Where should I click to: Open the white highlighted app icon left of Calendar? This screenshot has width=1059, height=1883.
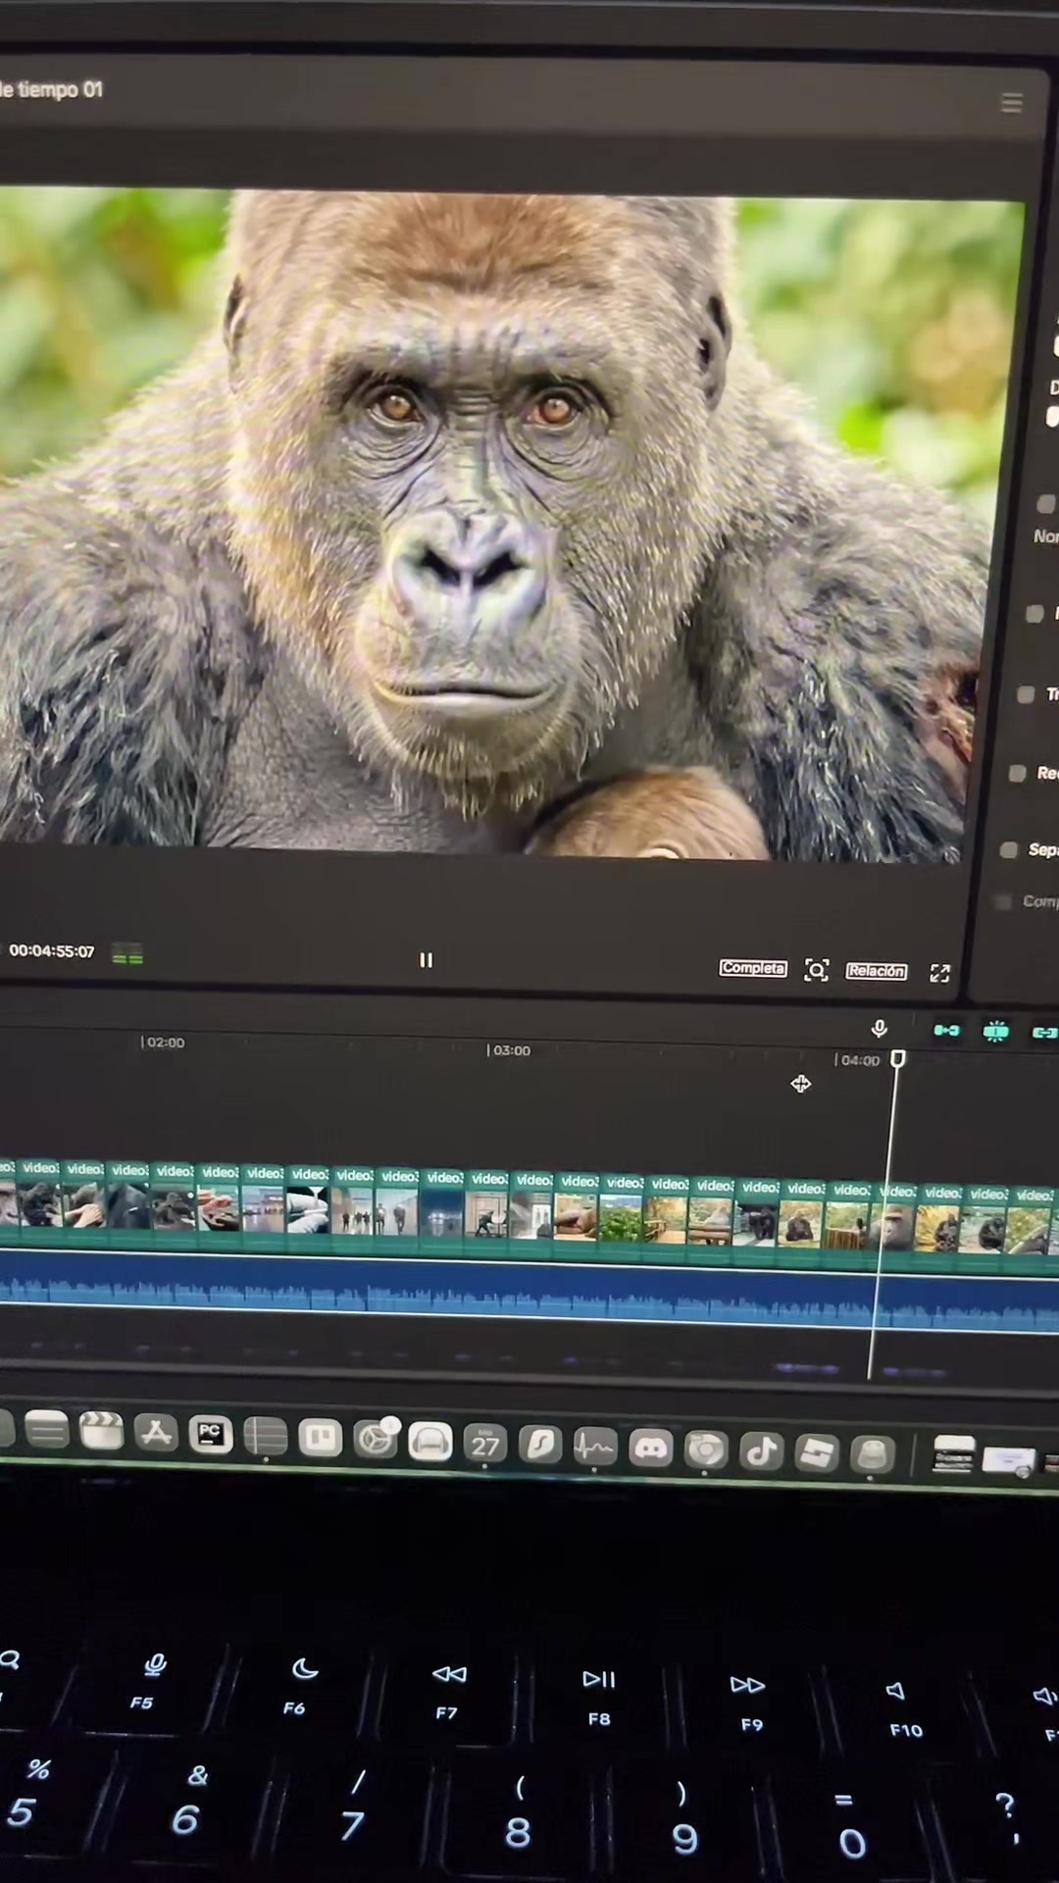pos(429,1442)
